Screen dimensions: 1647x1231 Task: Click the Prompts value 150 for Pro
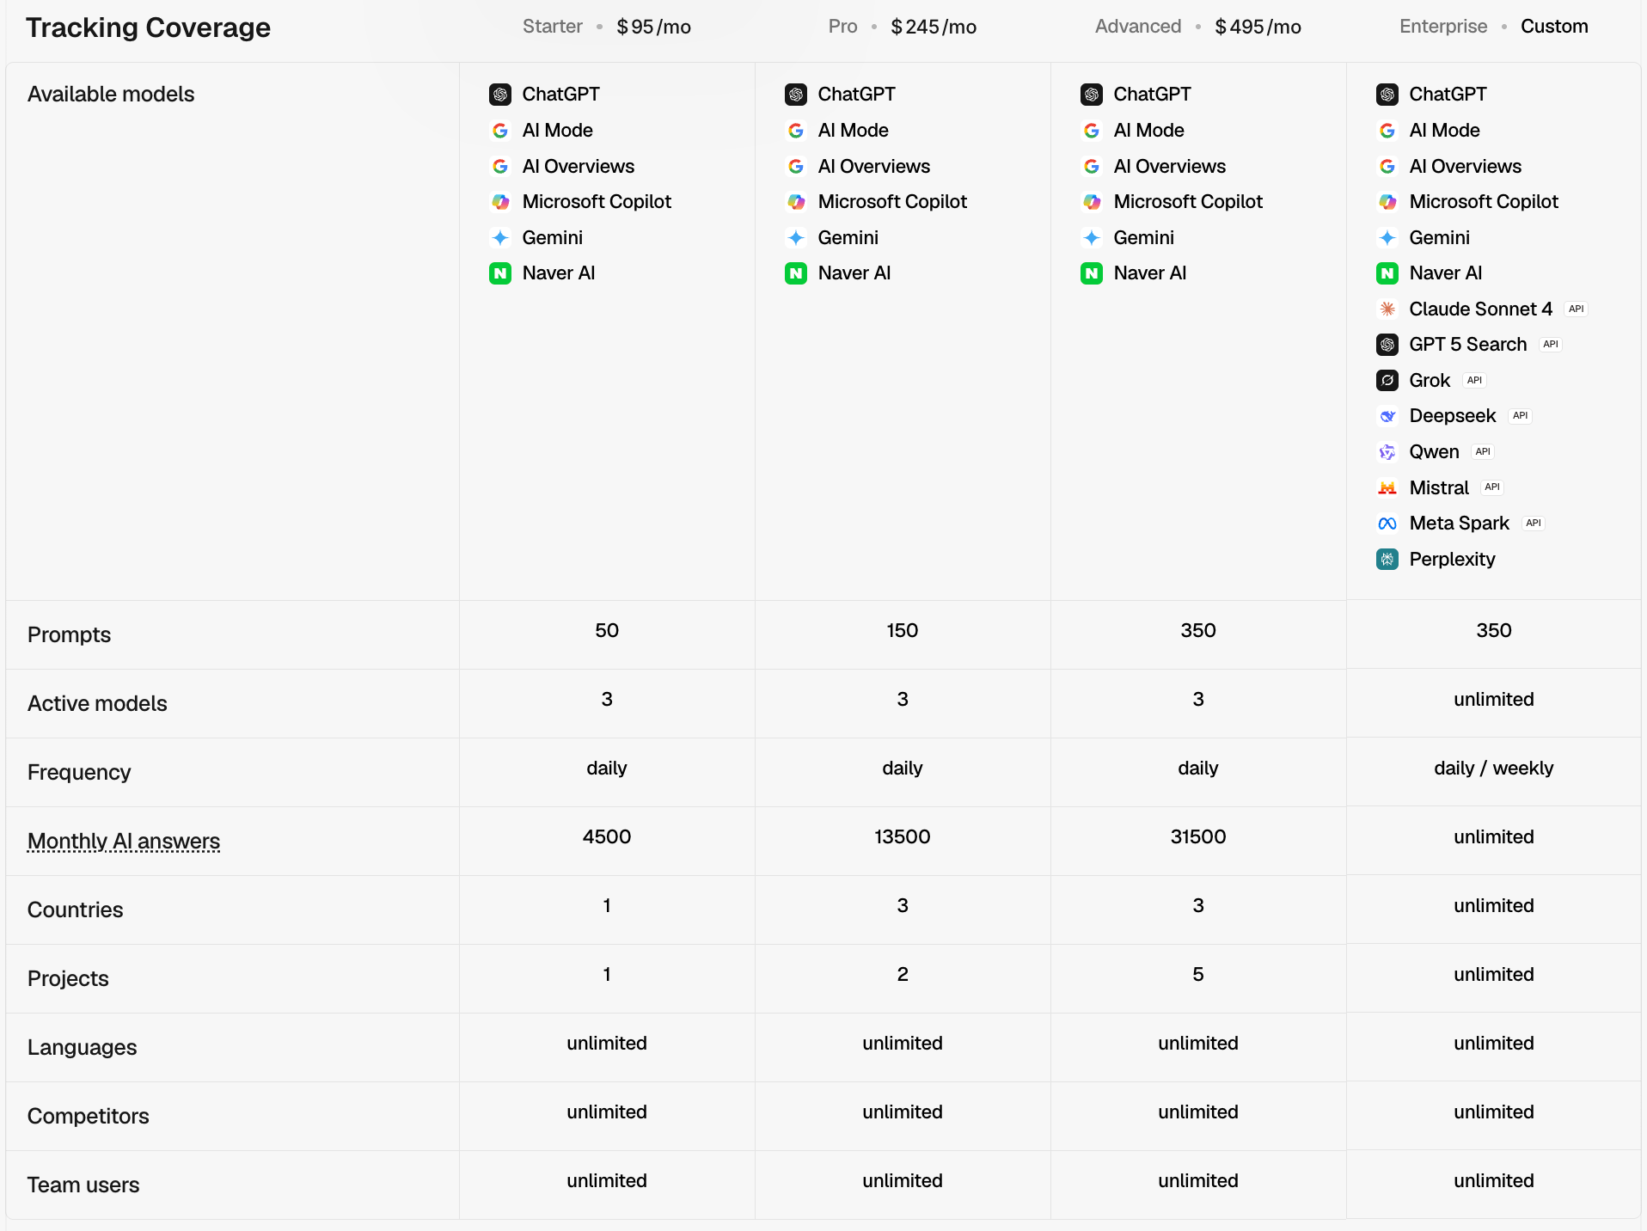pos(903,631)
